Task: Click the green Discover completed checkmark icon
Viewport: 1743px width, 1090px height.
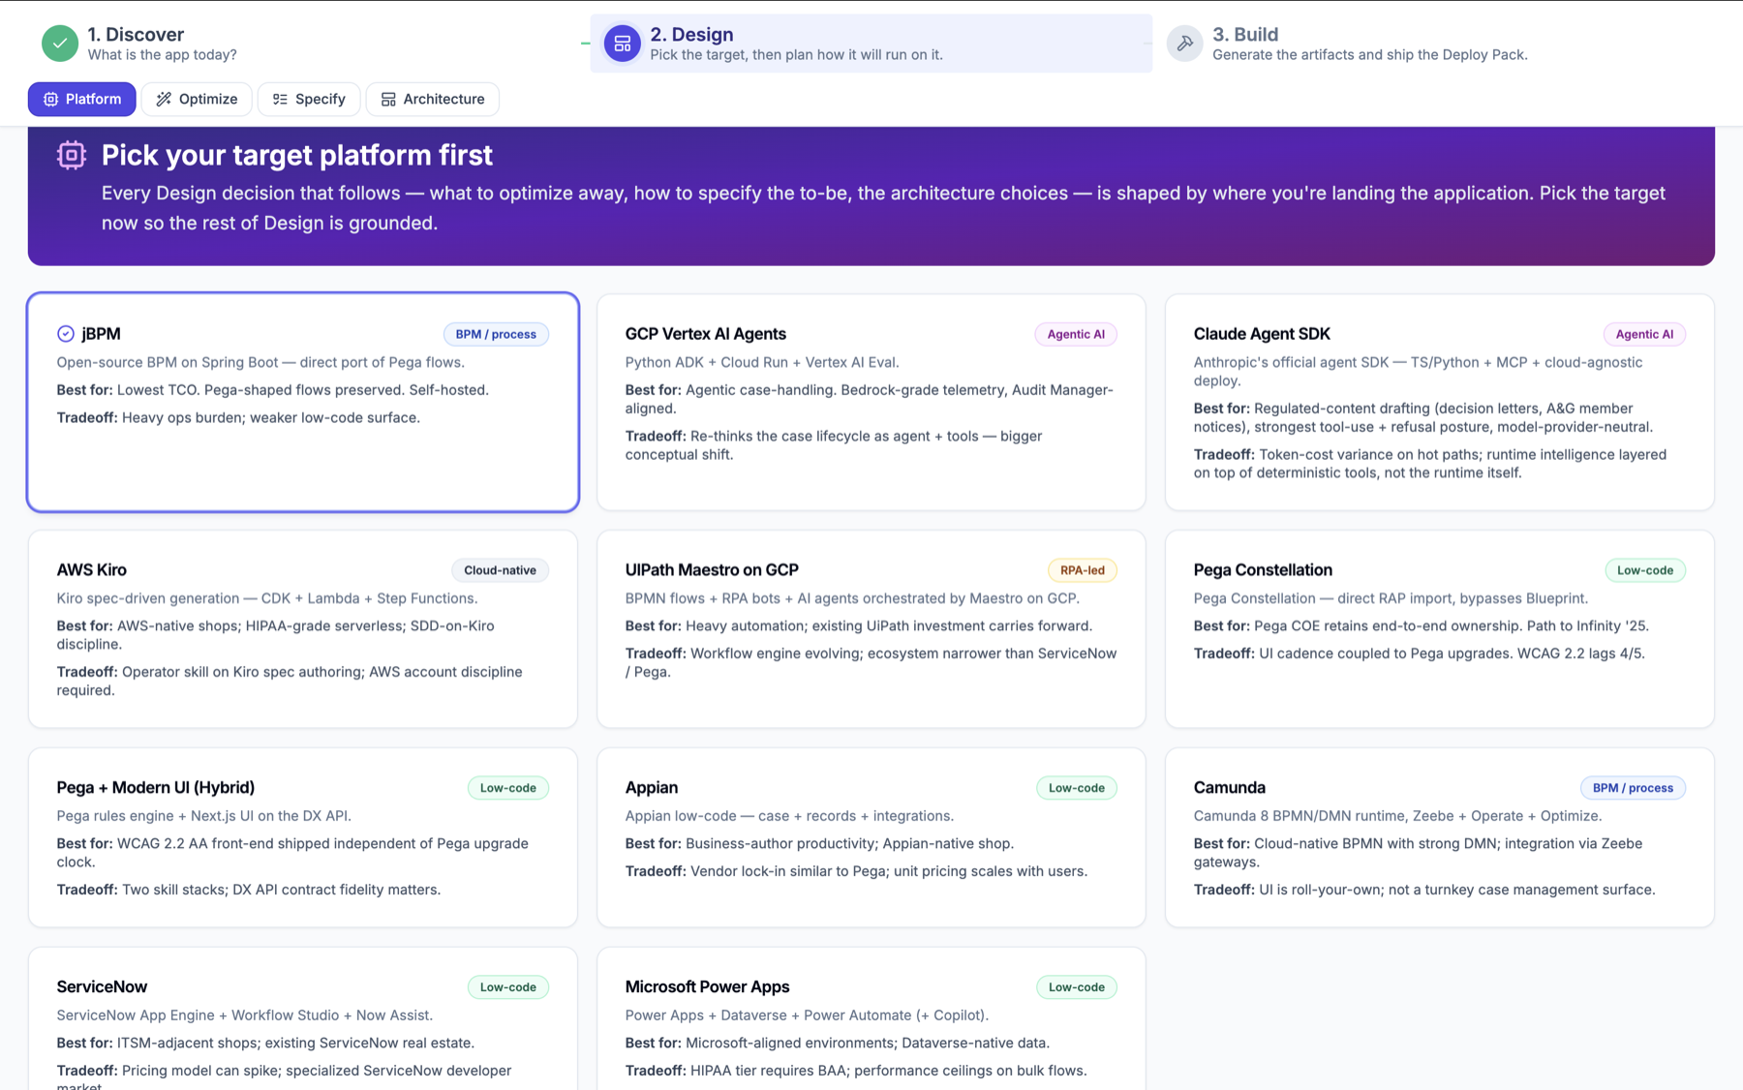Action: (60, 44)
